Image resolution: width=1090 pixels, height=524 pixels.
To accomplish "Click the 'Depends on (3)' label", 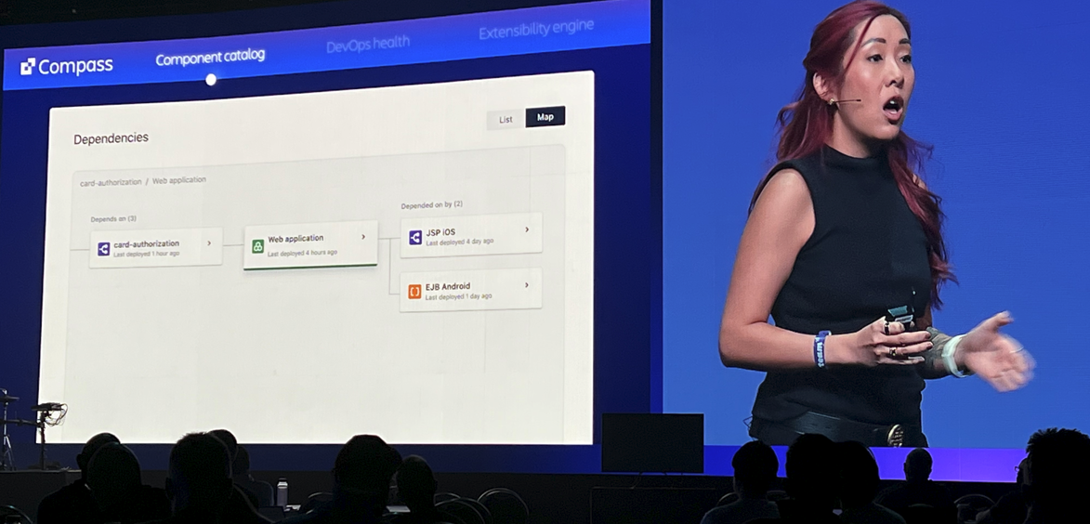I will tap(113, 219).
